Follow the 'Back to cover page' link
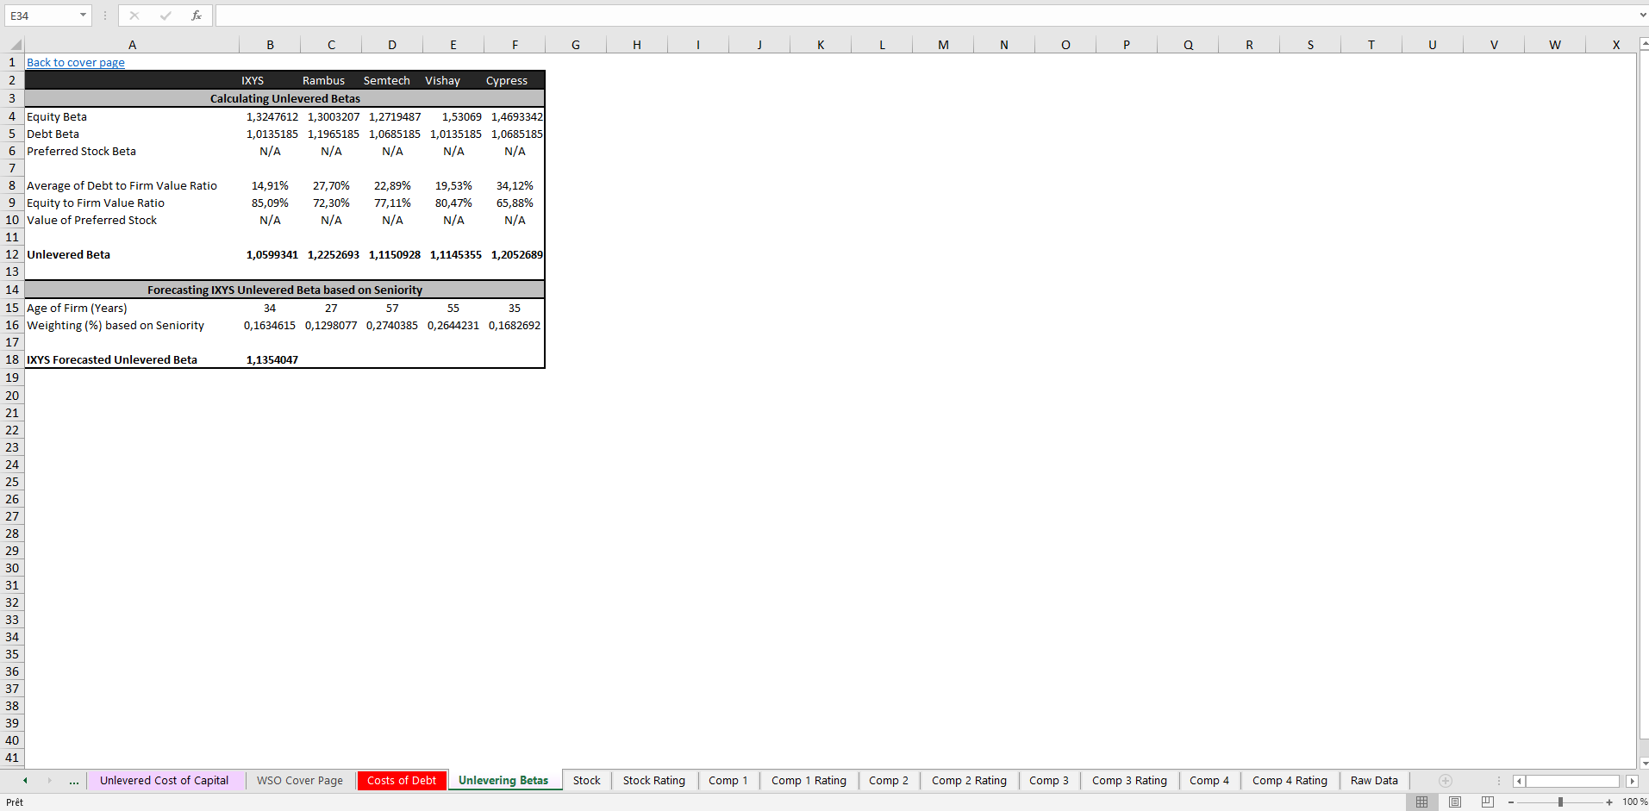Viewport: 1649px width, 811px height. (x=76, y=63)
